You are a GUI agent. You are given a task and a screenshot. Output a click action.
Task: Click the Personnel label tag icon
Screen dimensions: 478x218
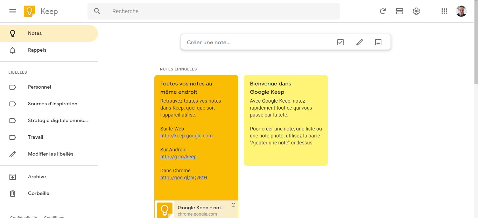pyautogui.click(x=13, y=87)
